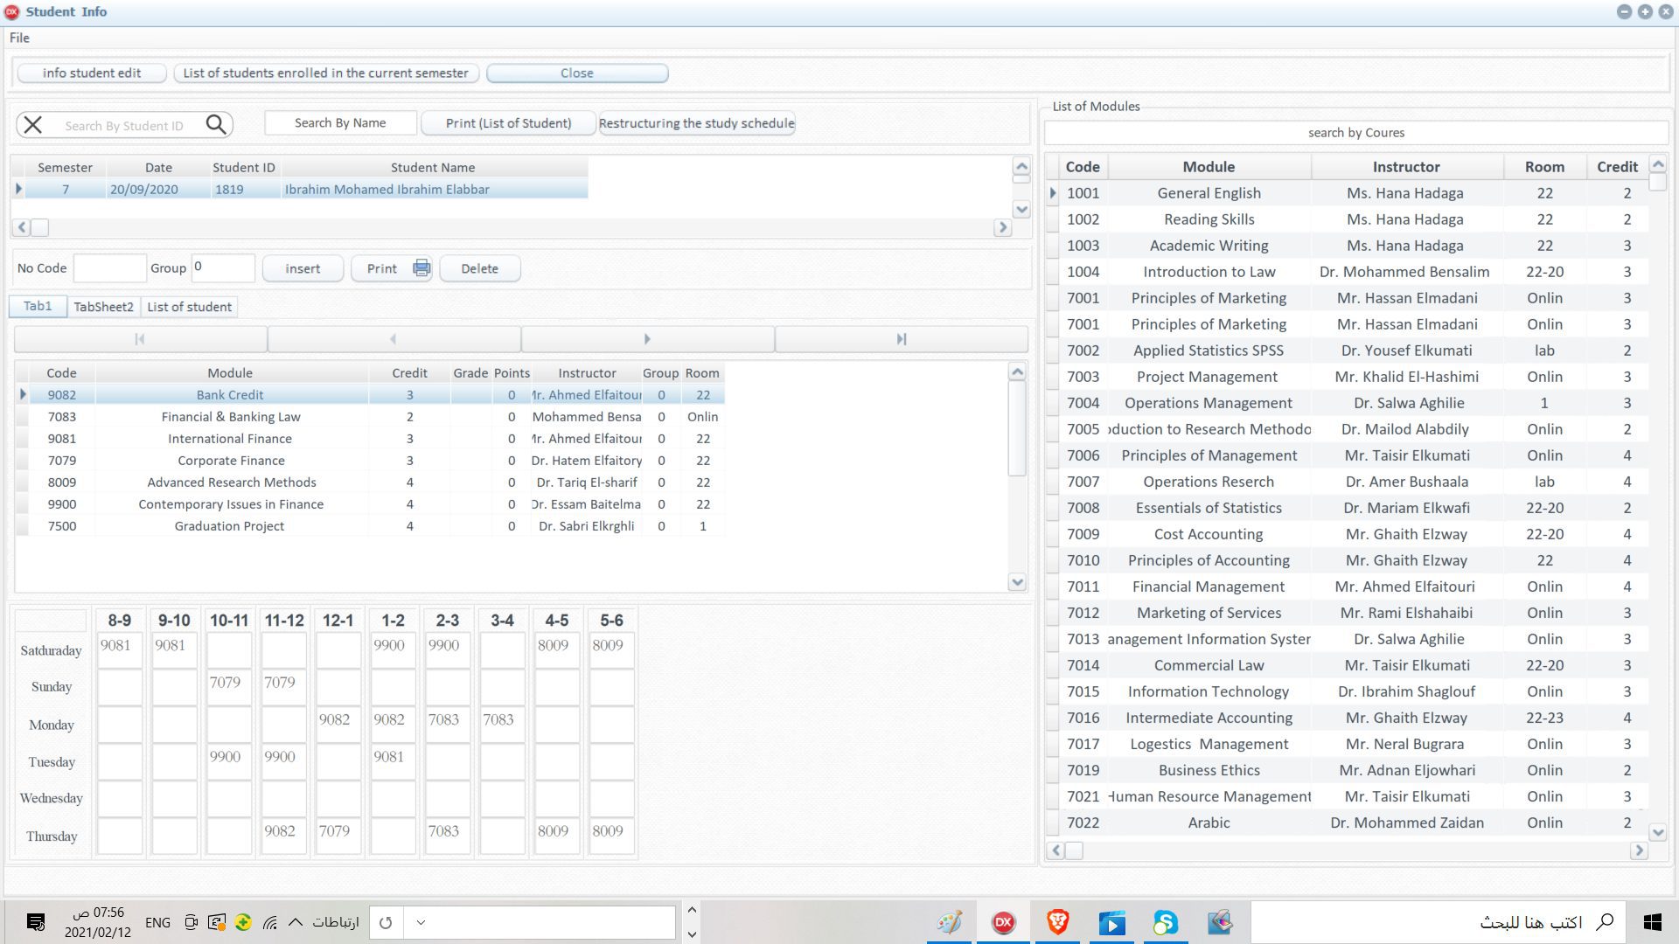Click the Search By Name button
The image size is (1679, 944).
(x=340, y=123)
